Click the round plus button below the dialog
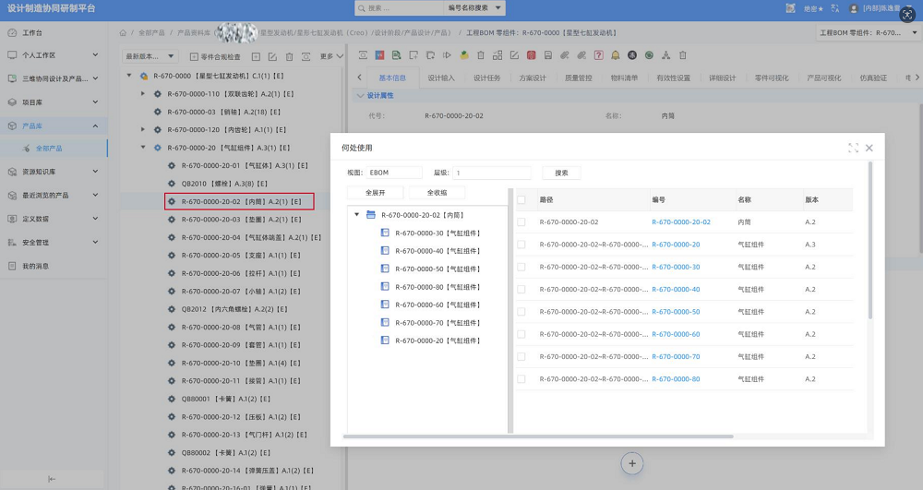This screenshot has height=490, width=923. pyautogui.click(x=631, y=463)
